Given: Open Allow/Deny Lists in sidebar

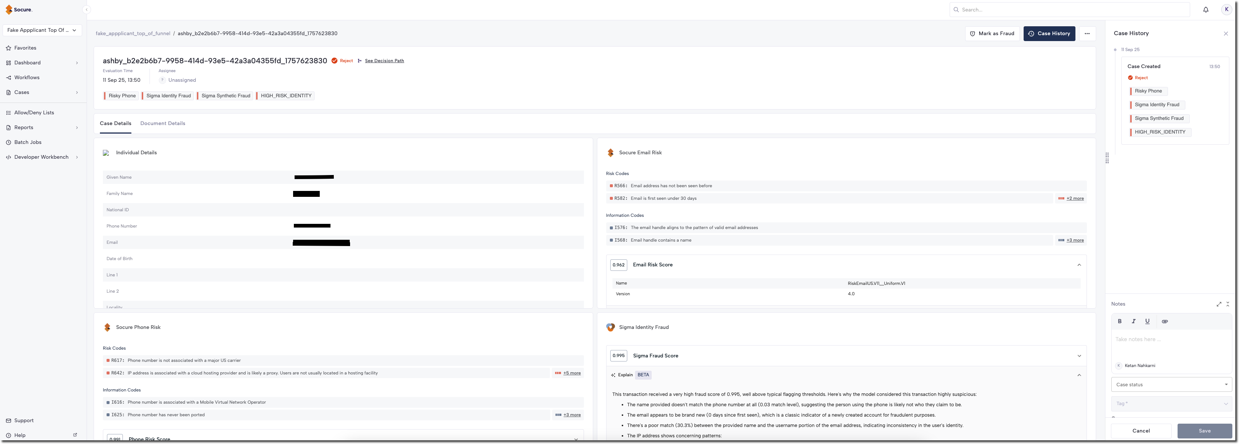Looking at the screenshot, I should coord(34,112).
